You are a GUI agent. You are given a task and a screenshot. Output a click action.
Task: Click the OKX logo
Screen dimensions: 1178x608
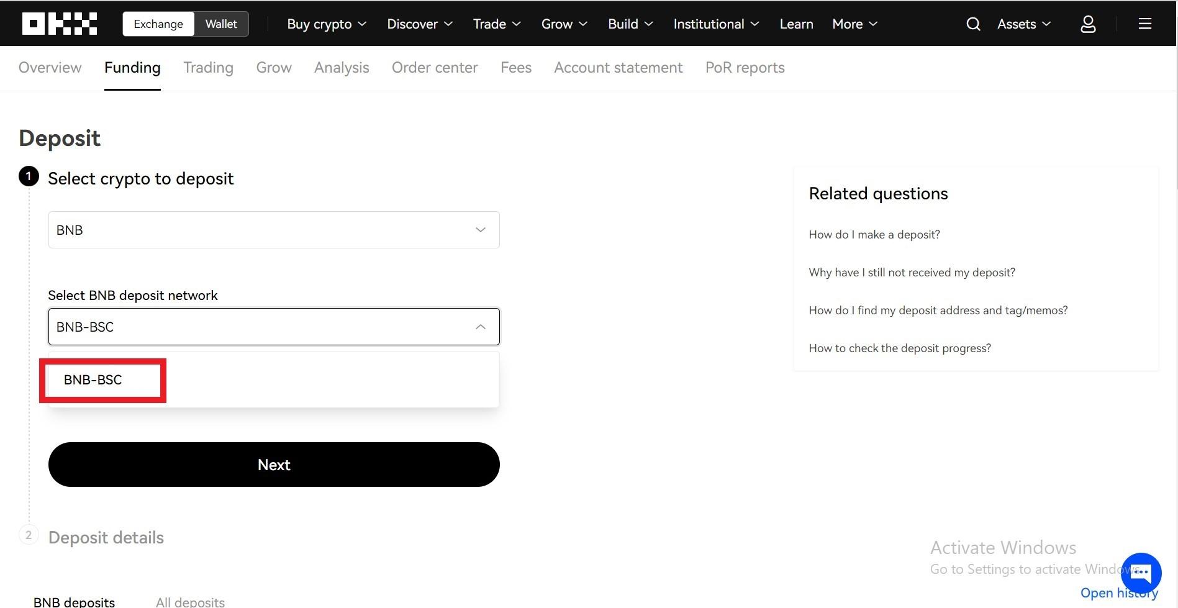[60, 24]
